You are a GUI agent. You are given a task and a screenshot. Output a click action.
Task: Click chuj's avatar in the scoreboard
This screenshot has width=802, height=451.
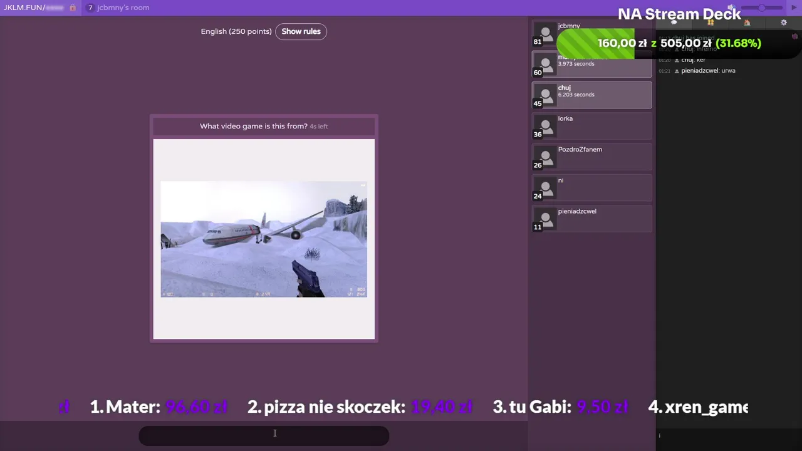click(546, 96)
